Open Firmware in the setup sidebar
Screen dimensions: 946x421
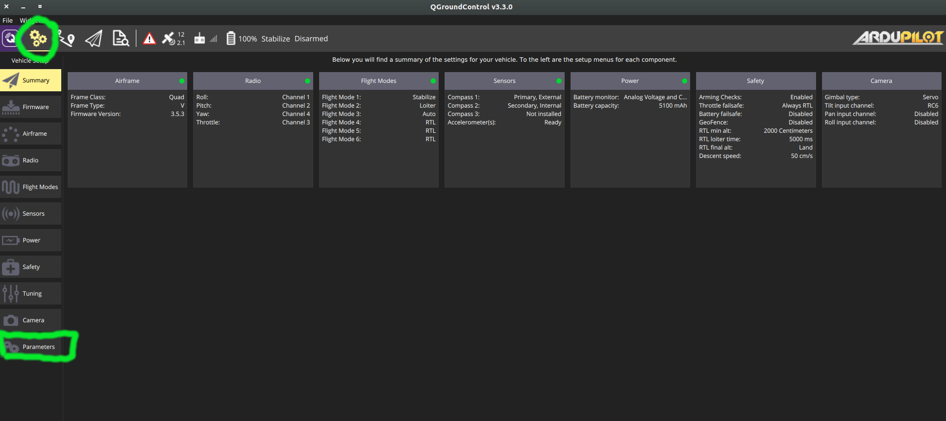[31, 107]
